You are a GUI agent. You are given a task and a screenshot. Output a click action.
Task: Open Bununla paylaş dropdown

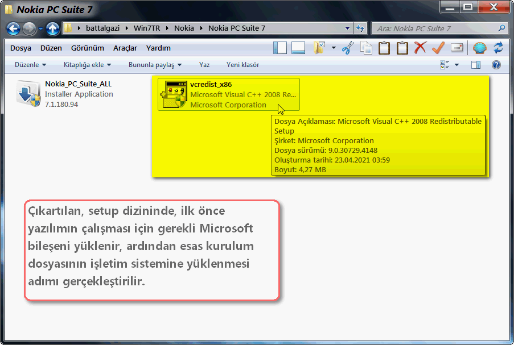155,65
